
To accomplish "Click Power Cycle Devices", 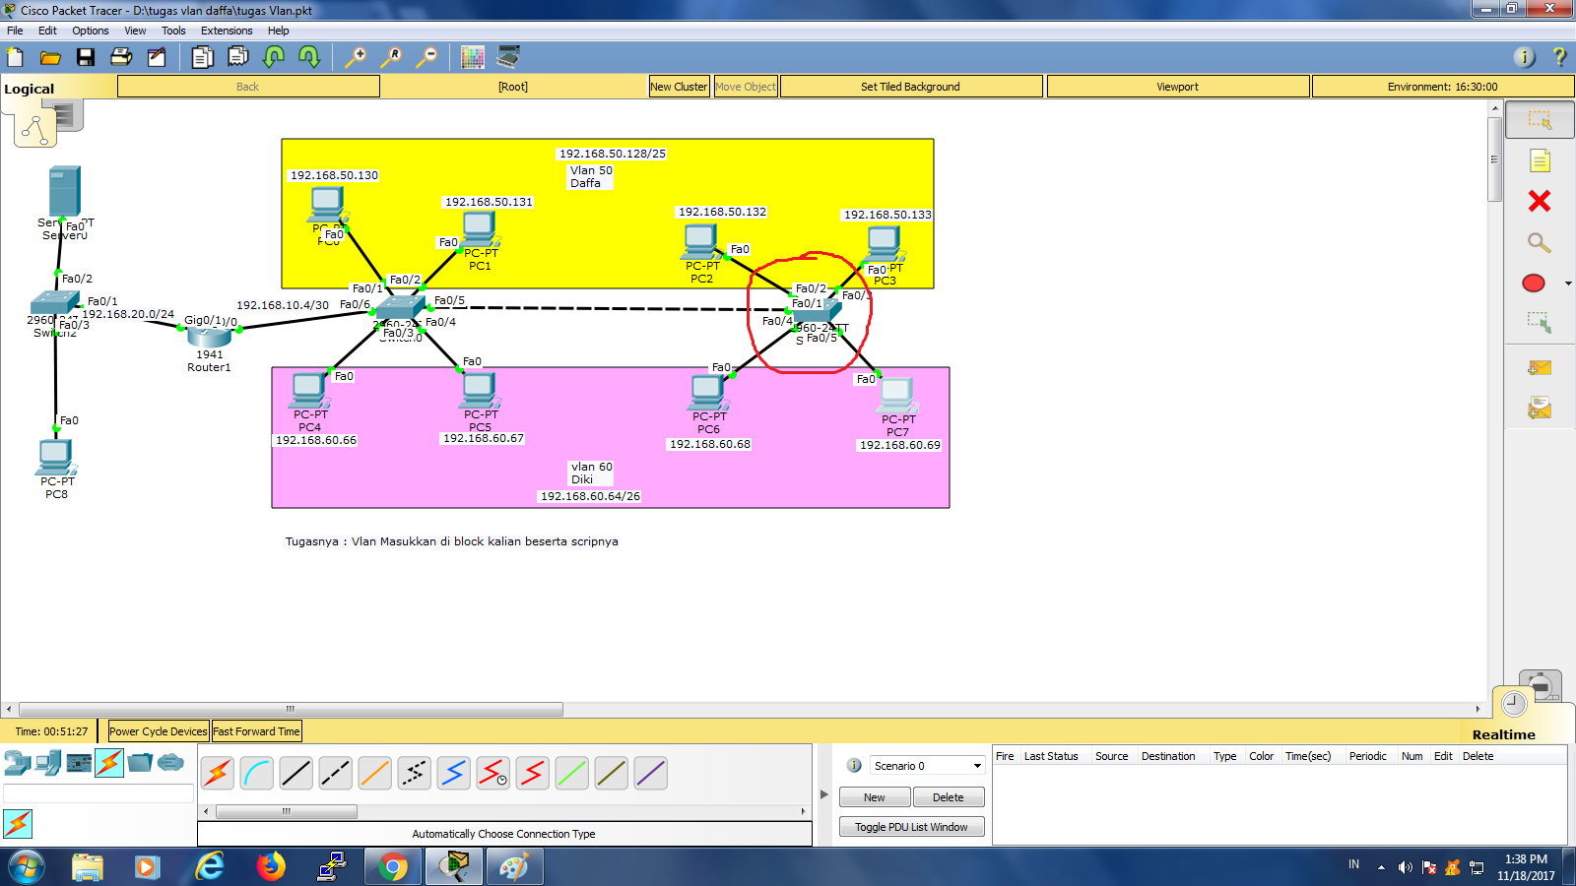I will [158, 730].
